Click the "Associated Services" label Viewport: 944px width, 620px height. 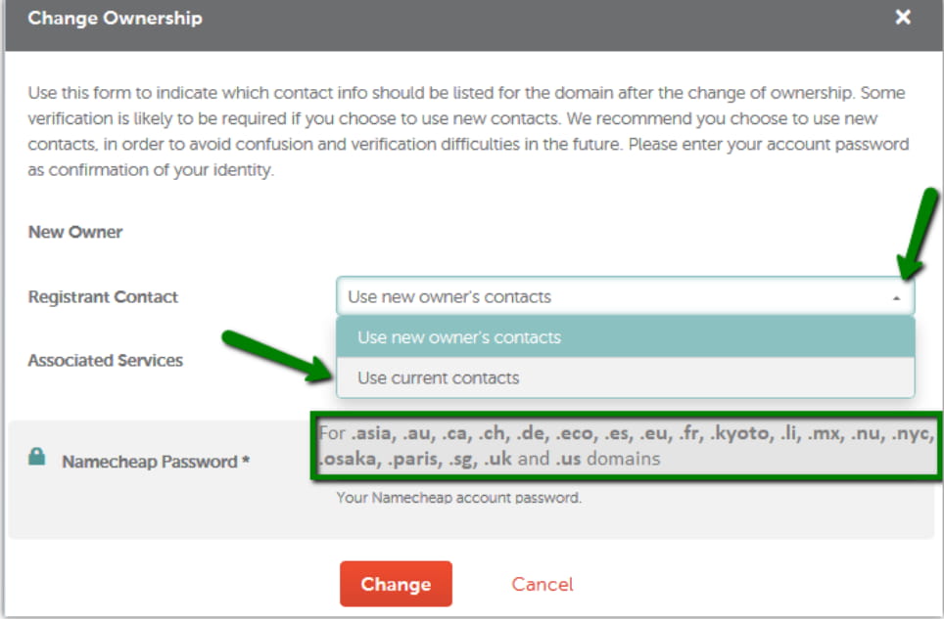[x=106, y=360]
